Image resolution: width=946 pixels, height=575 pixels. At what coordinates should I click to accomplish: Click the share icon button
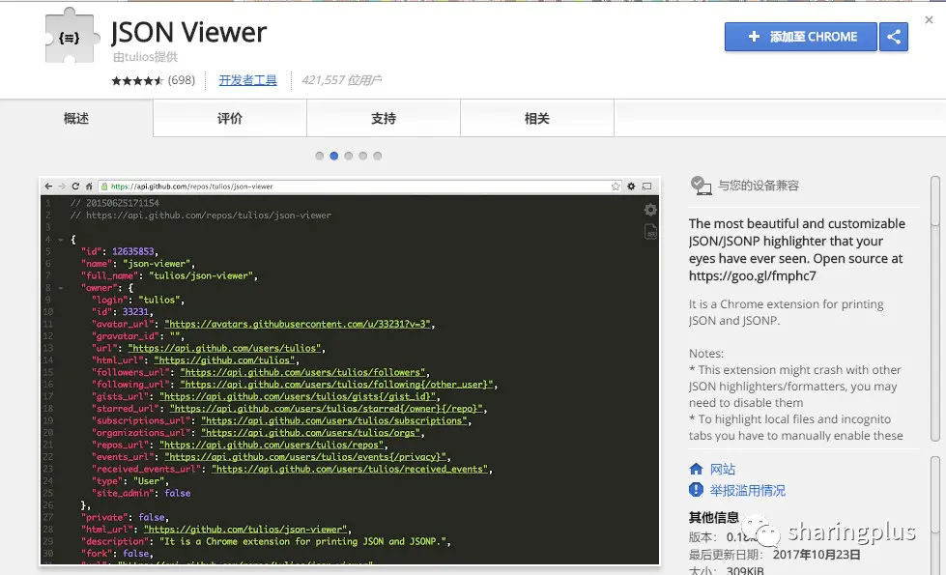[894, 37]
